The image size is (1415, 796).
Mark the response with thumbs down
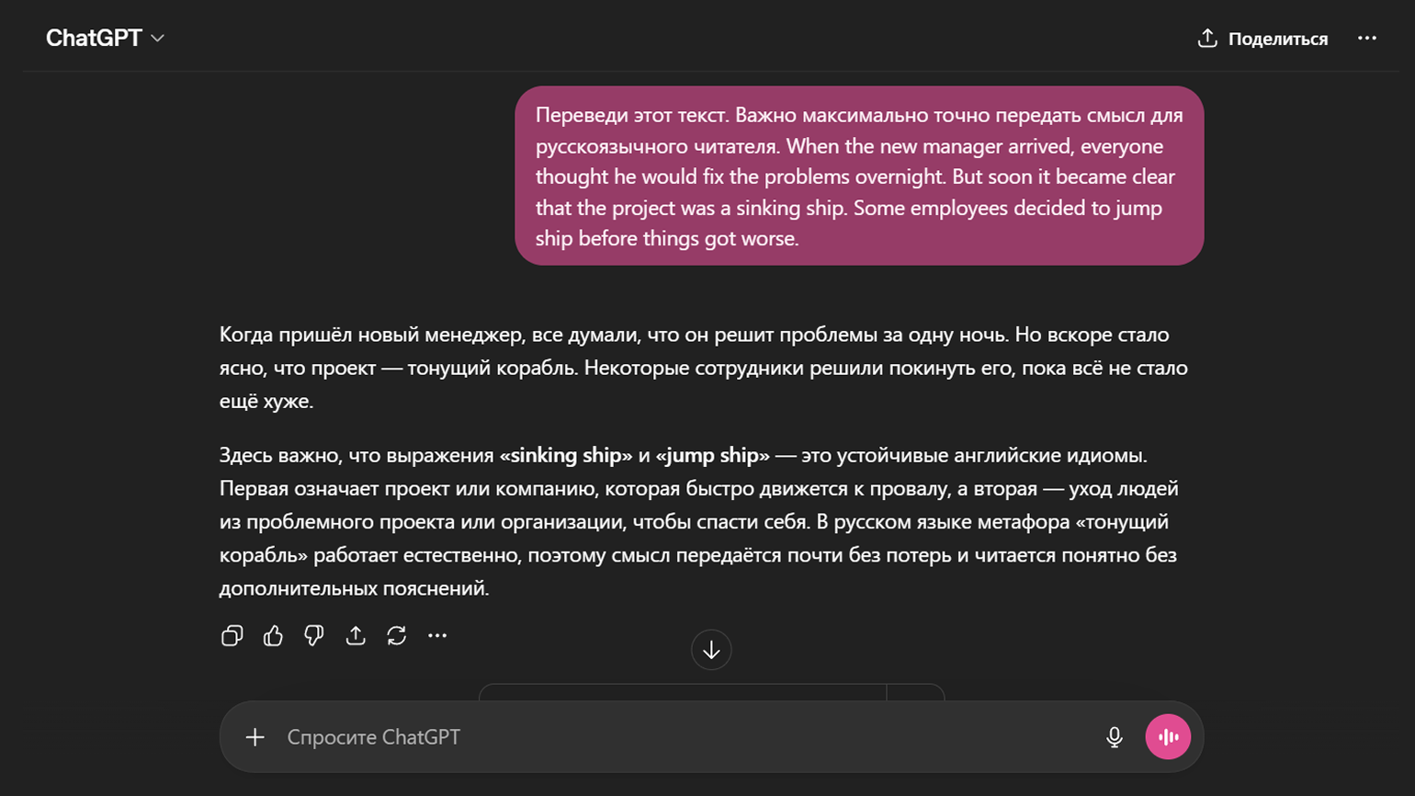pos(314,636)
